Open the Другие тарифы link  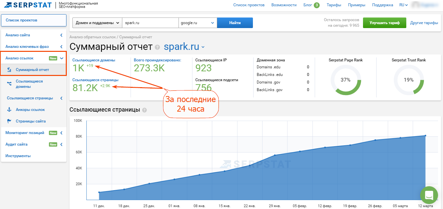coord(424,23)
